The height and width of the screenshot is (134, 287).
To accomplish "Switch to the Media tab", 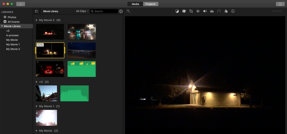I will (x=135, y=4).
